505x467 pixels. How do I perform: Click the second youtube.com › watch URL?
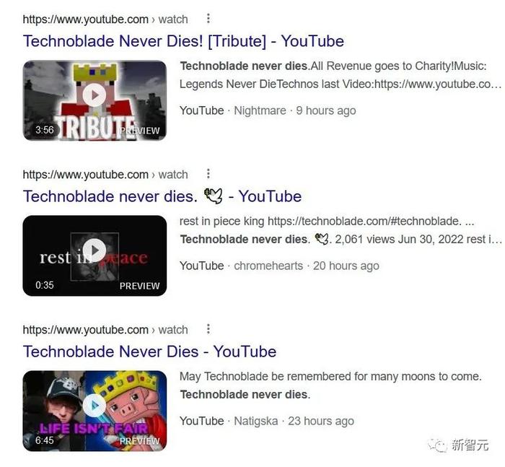pos(105,175)
